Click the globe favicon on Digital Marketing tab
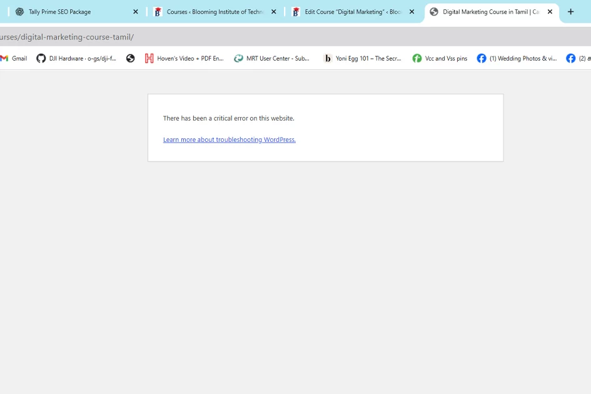This screenshot has width=591, height=394. [x=434, y=12]
